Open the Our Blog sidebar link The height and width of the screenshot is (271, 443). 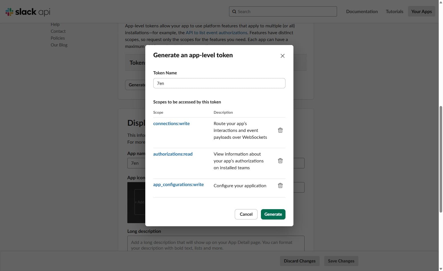(59, 45)
